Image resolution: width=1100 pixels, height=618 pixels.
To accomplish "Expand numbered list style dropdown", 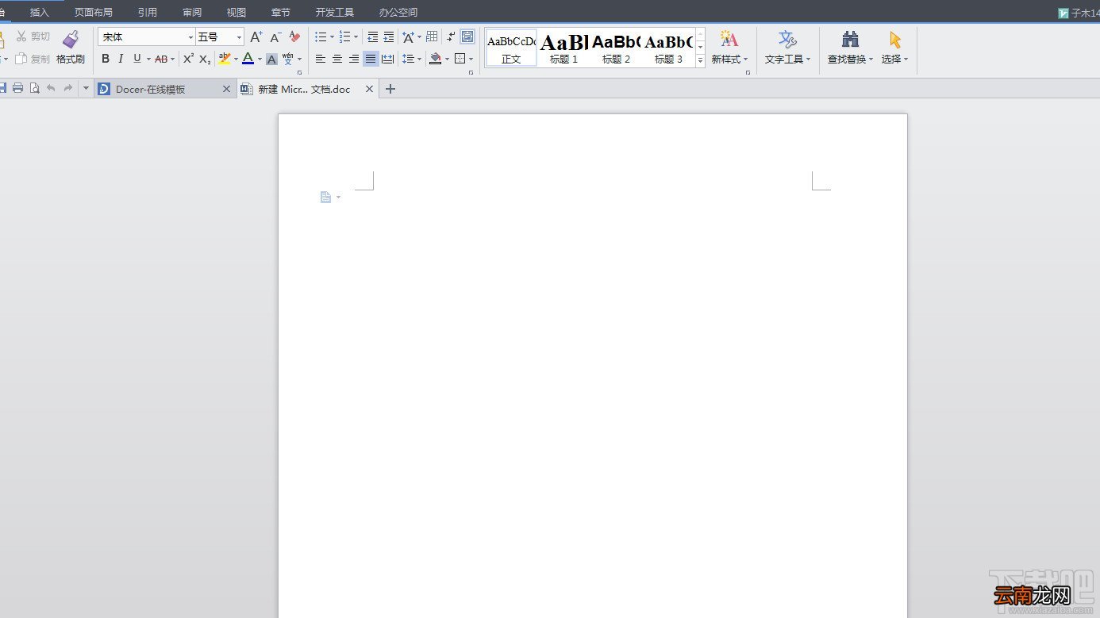I will coord(356,37).
